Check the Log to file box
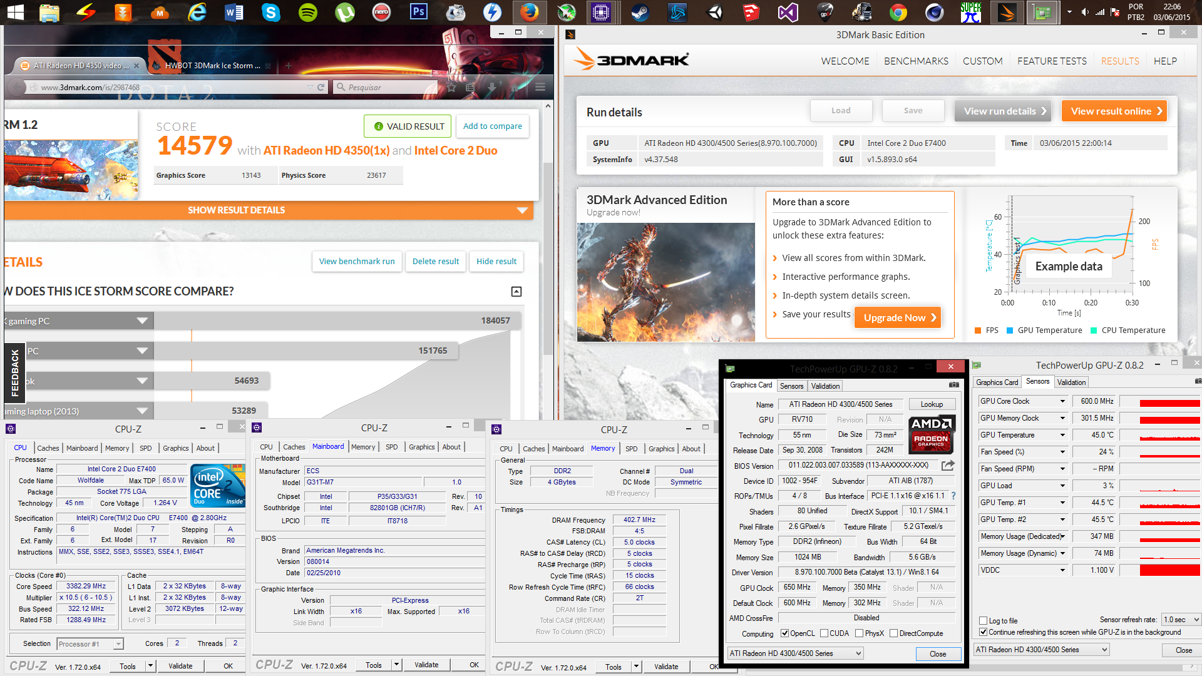Viewport: 1202px width, 676px height. [x=984, y=621]
